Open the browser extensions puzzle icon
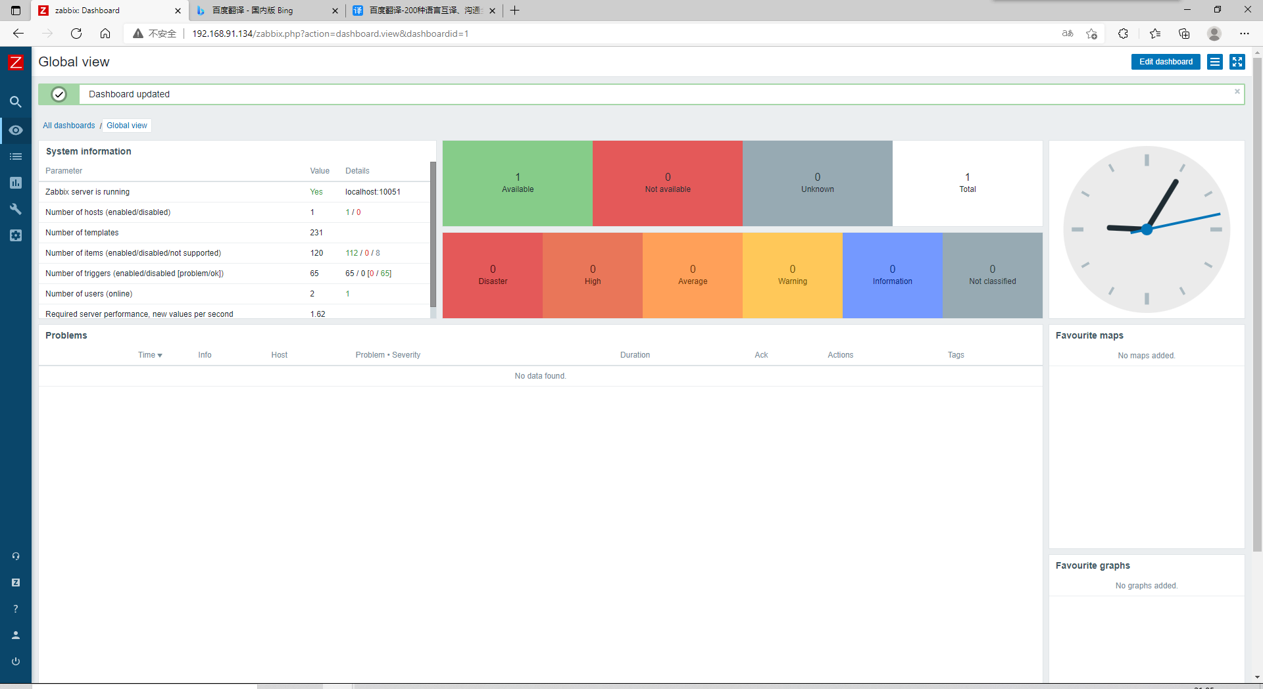 point(1123,34)
